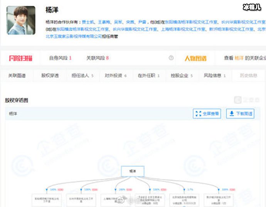266x207 pixels.
Task: Open the 在外任职 1 tab
Action: (148, 75)
